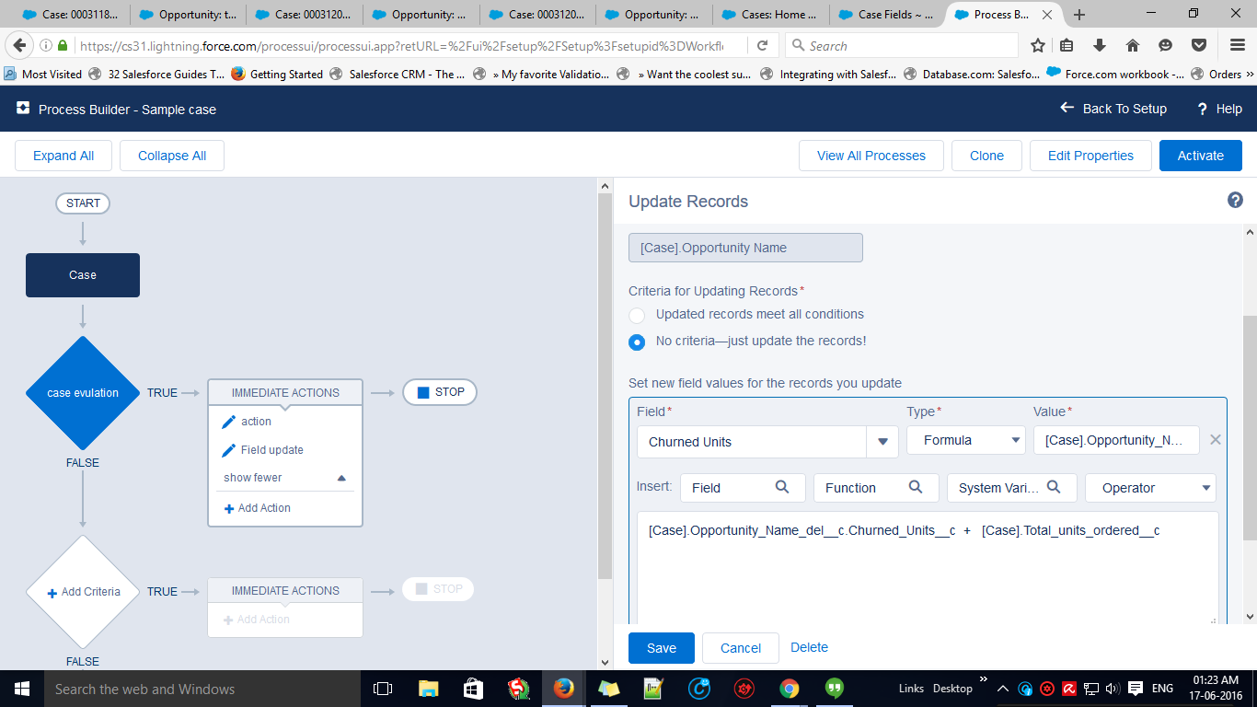
Task: Open a new browser tab
Action: click(x=1079, y=14)
